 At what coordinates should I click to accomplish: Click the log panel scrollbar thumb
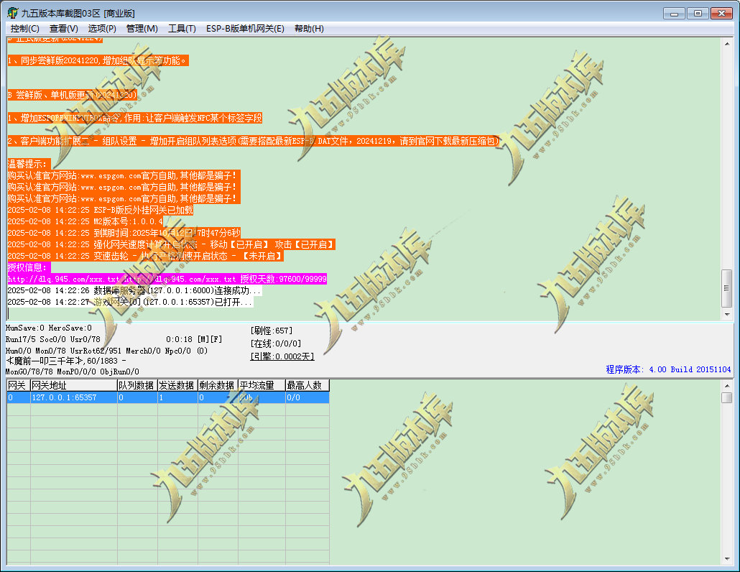[727, 288]
